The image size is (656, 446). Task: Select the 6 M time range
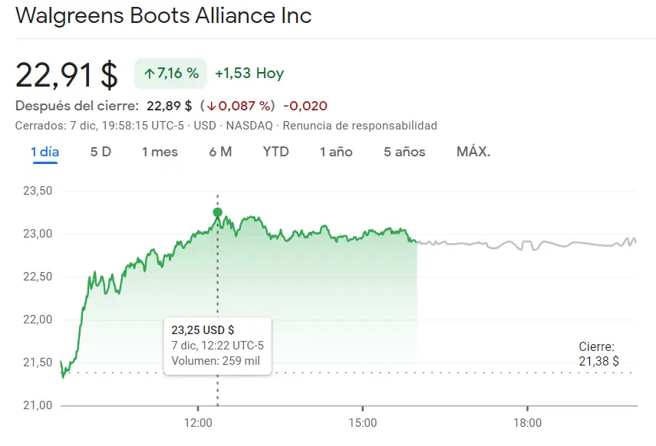coord(220,152)
